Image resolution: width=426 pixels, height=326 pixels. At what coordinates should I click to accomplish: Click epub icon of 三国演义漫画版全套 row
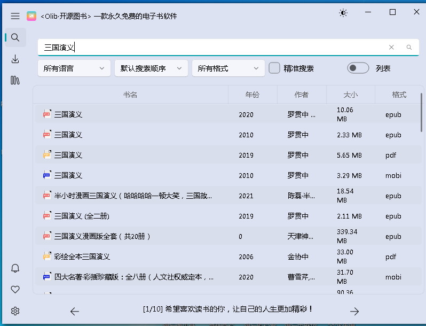tap(47, 236)
